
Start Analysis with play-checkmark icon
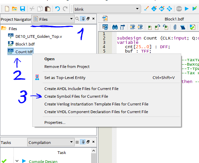[194, 9]
